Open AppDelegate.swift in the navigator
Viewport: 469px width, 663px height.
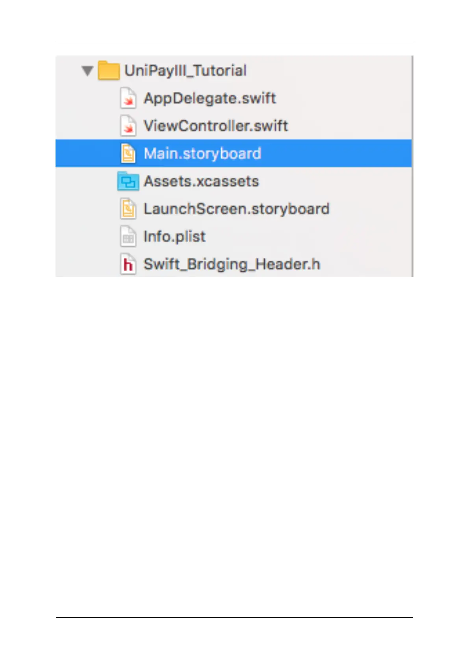[x=209, y=98]
